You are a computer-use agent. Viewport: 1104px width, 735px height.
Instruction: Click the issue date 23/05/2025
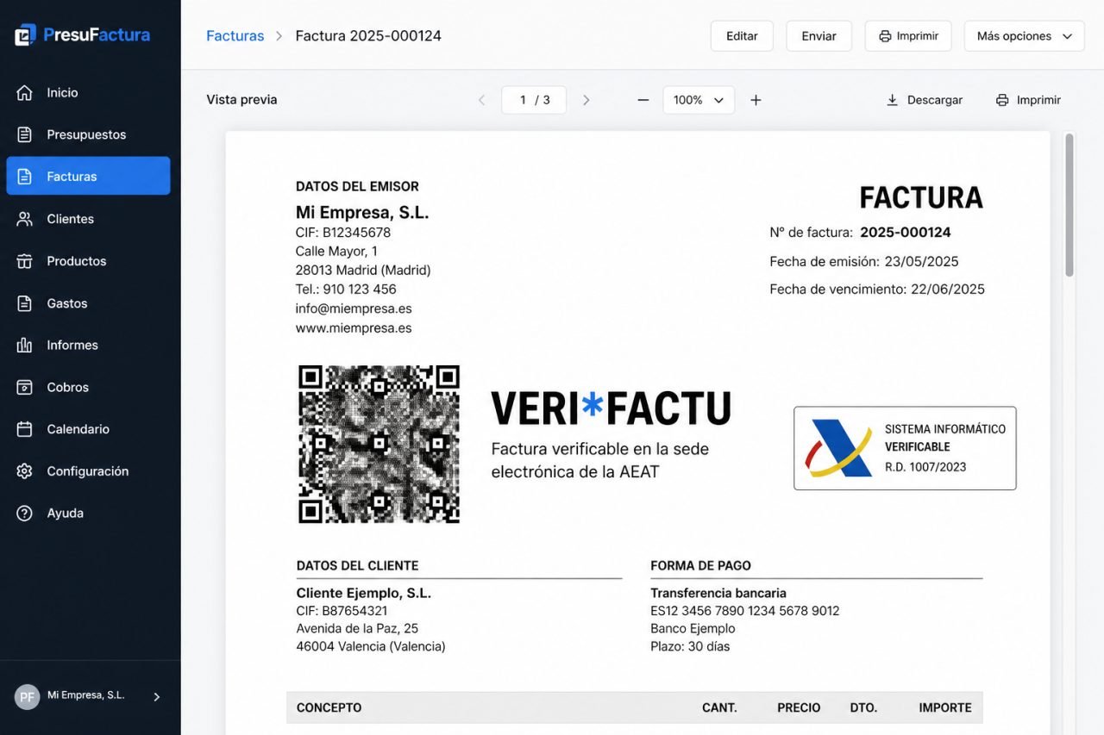[x=921, y=262]
